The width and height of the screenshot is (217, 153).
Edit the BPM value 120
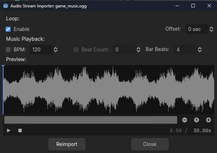click(x=41, y=50)
